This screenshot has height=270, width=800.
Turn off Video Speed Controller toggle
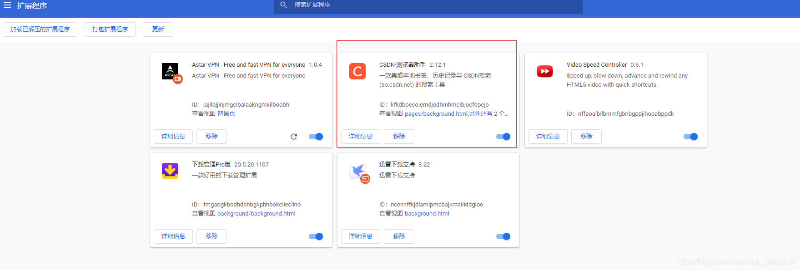691,137
